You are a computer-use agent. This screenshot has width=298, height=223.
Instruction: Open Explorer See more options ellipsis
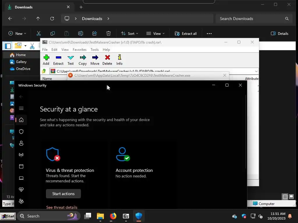209,34
